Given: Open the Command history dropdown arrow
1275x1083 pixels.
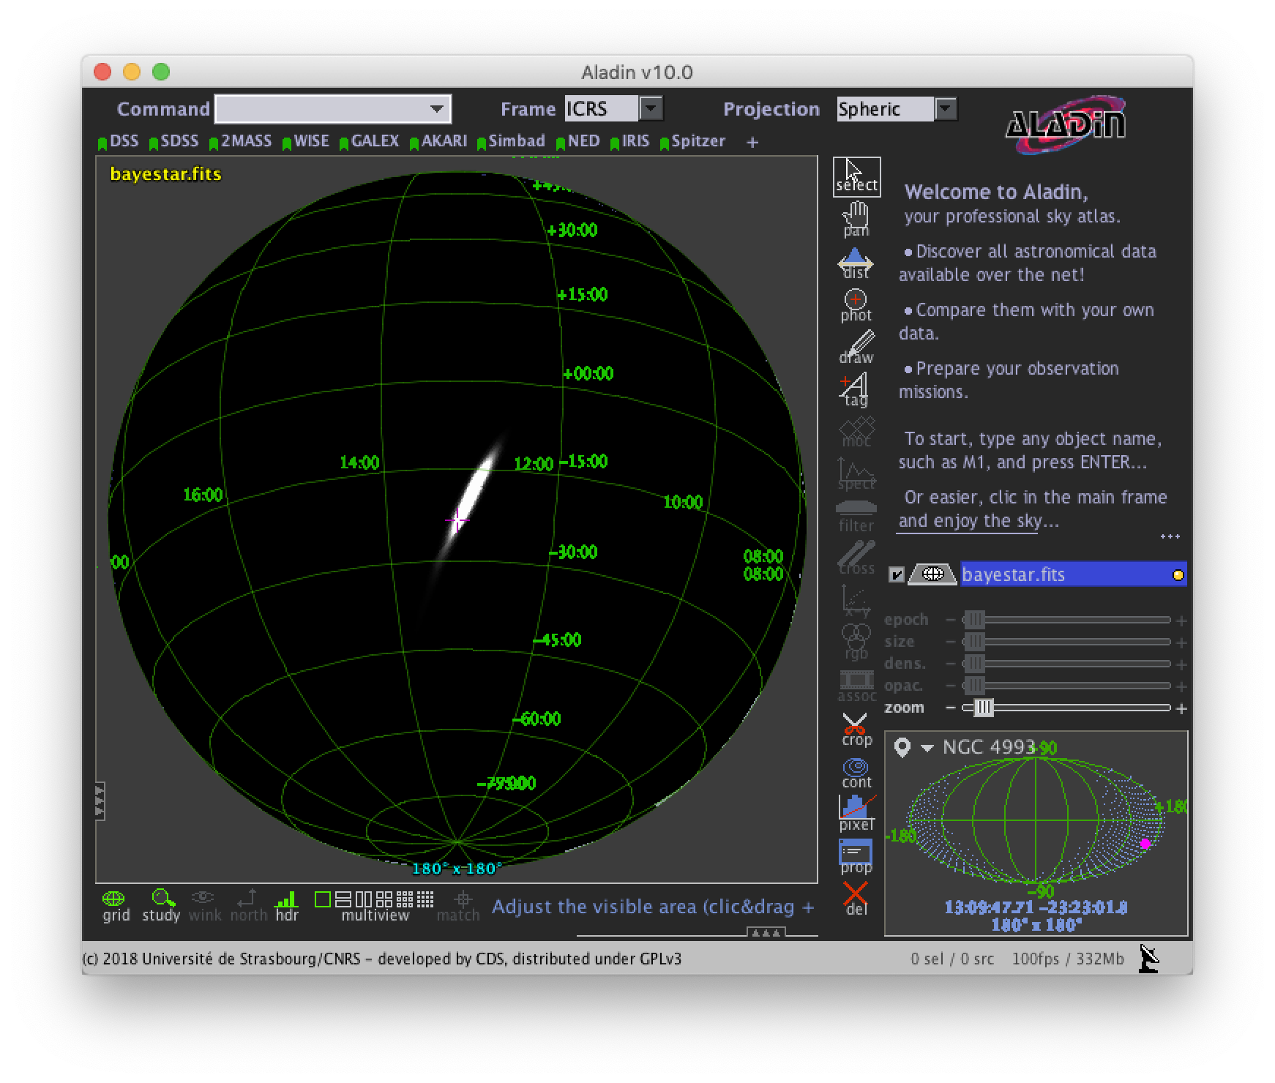Looking at the screenshot, I should pos(437,109).
